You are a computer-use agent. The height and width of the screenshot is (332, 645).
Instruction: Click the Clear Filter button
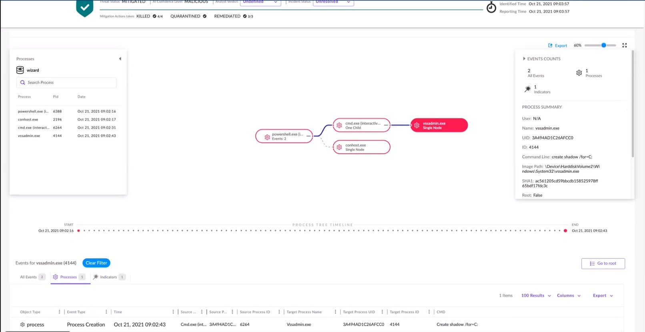coord(96,263)
